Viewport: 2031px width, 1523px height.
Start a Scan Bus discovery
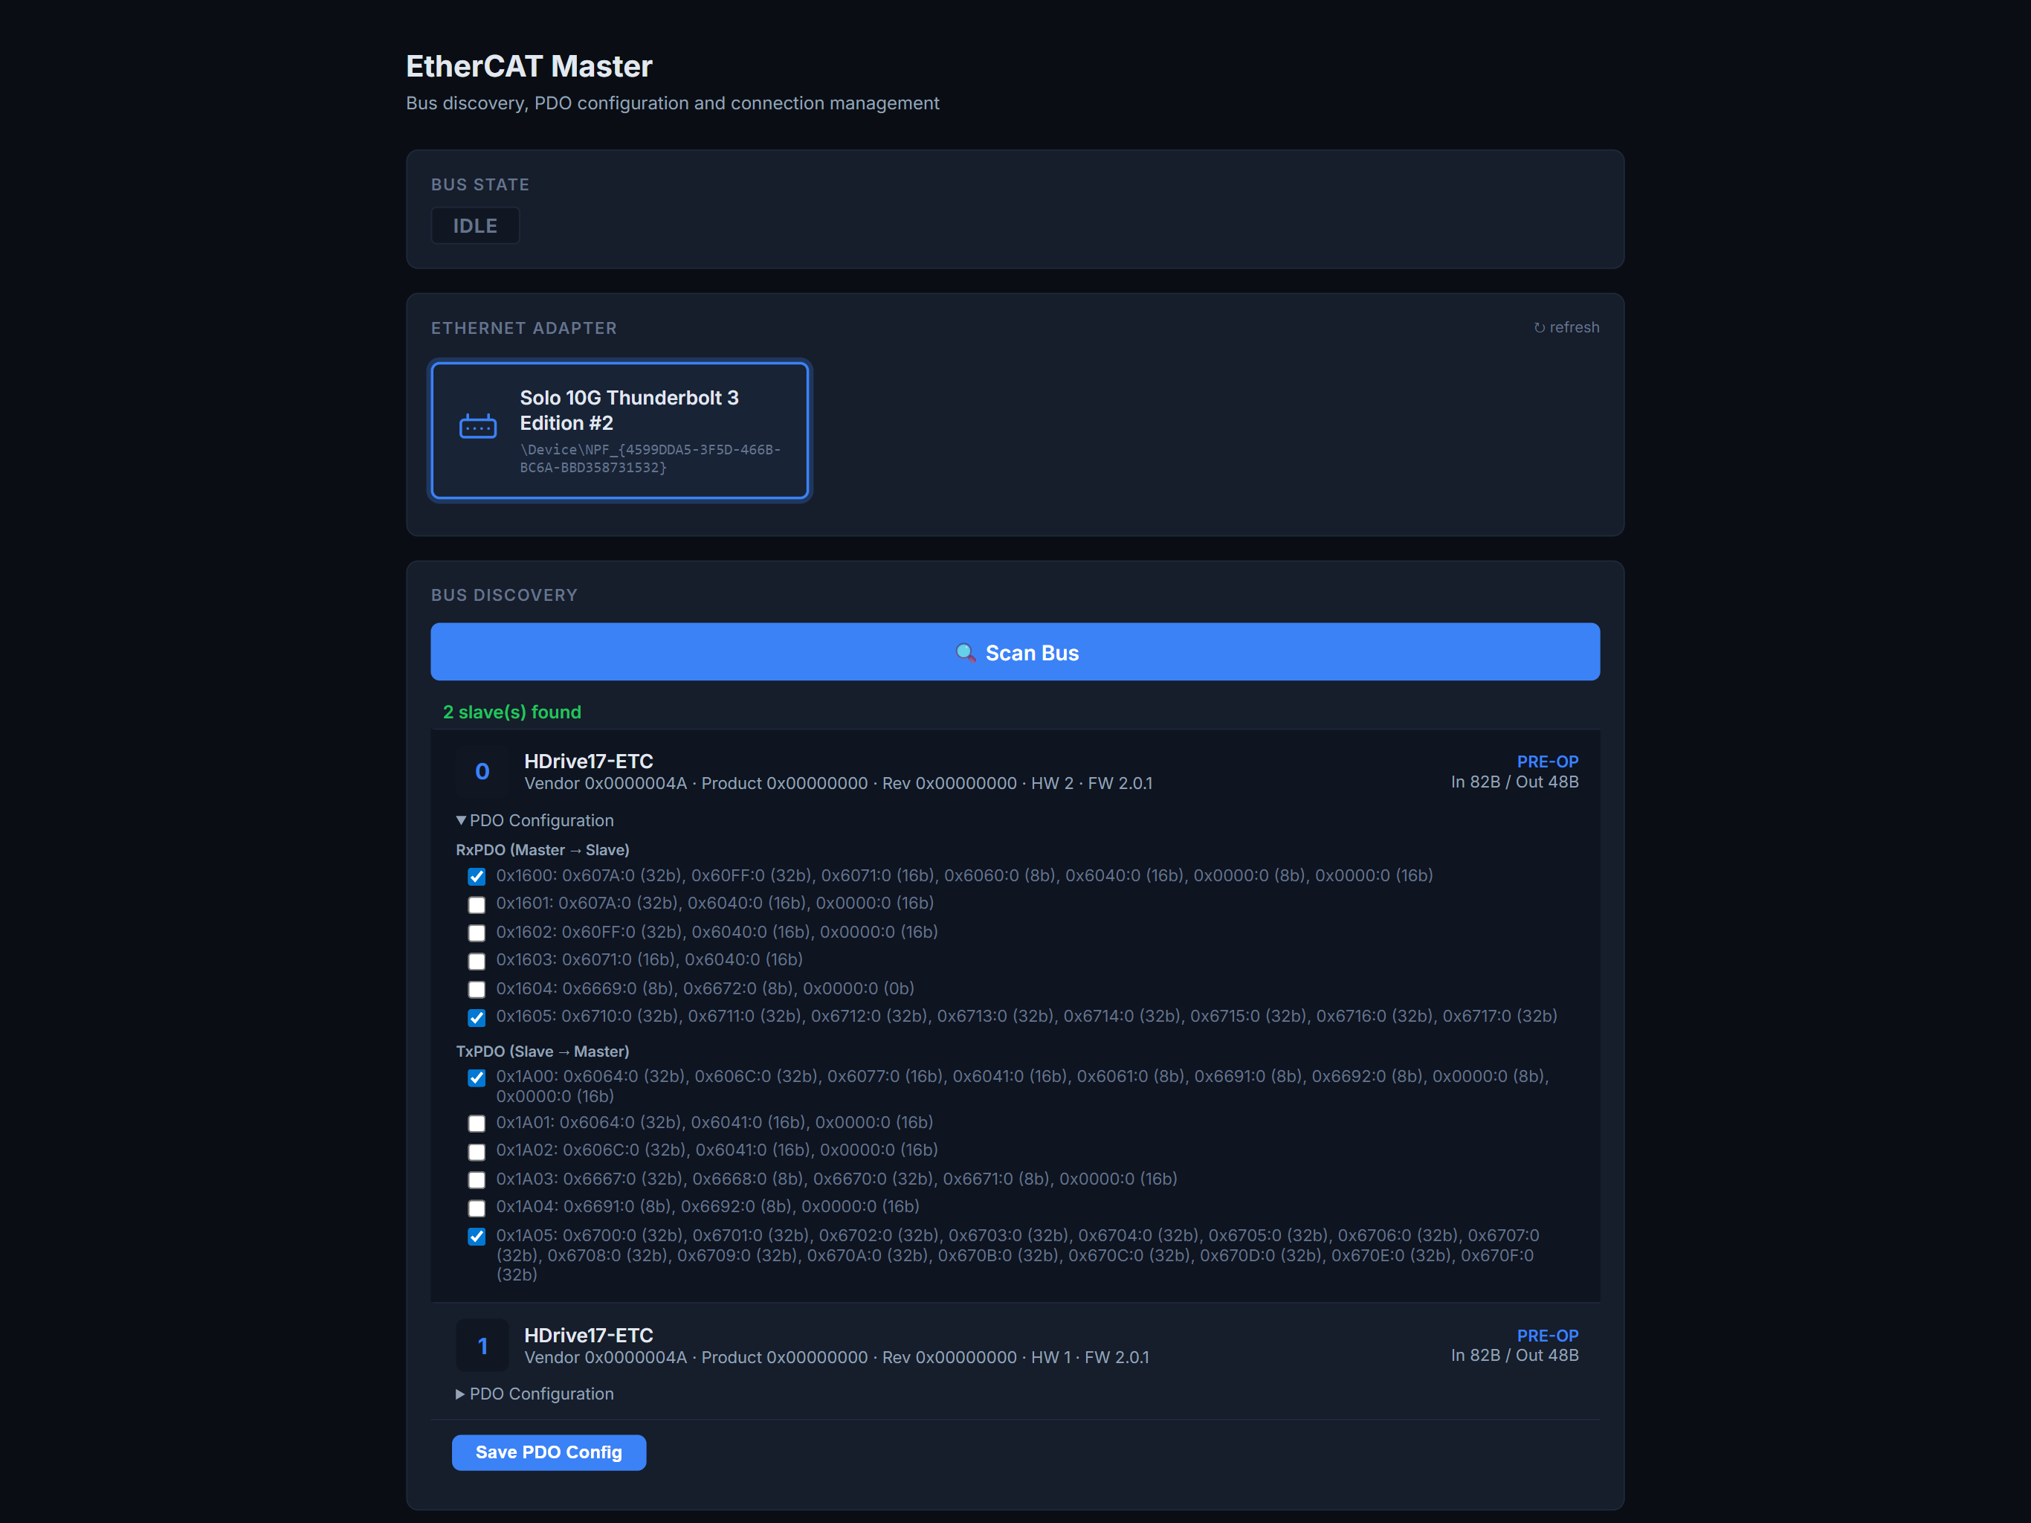1015,652
